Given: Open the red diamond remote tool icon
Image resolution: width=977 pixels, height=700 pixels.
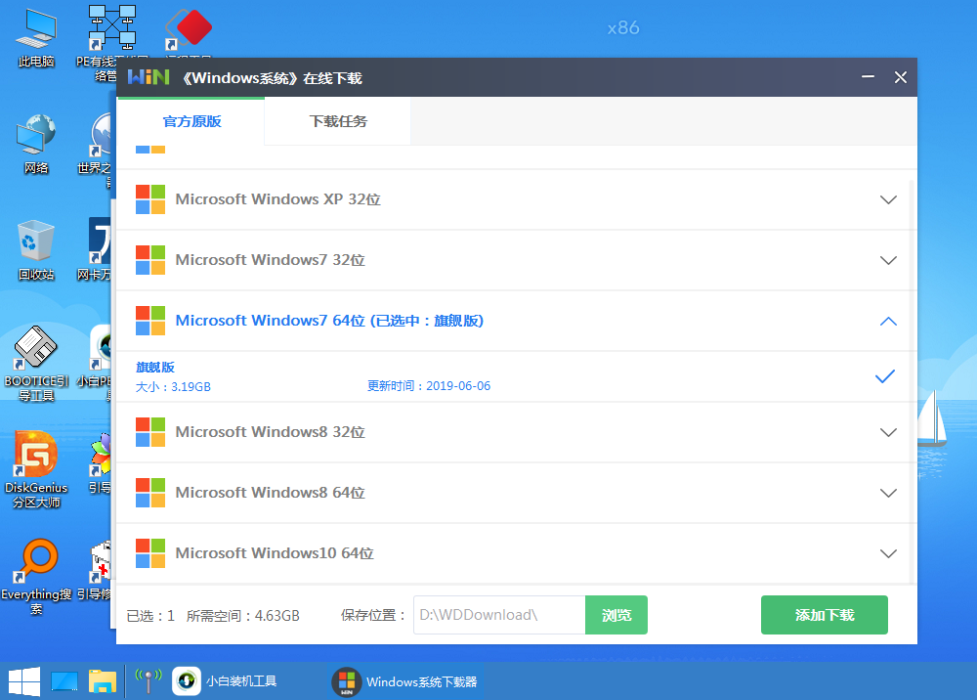Looking at the screenshot, I should [189, 29].
